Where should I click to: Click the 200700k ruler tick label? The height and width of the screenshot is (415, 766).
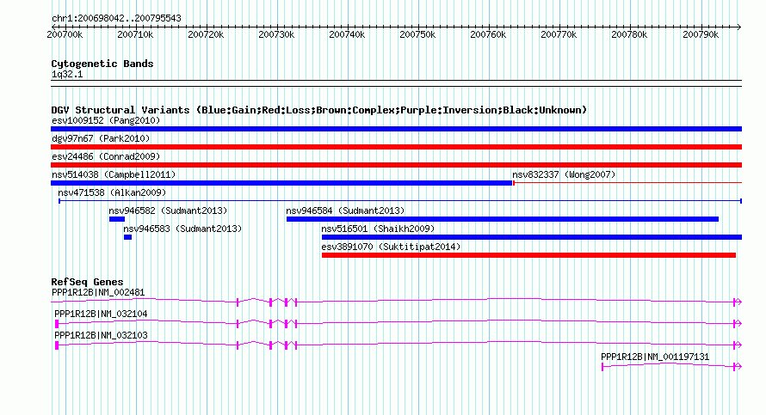[65, 34]
